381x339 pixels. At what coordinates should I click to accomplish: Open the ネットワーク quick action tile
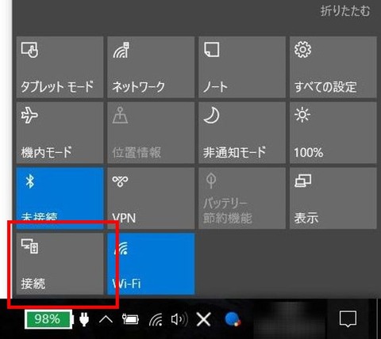[151, 67]
